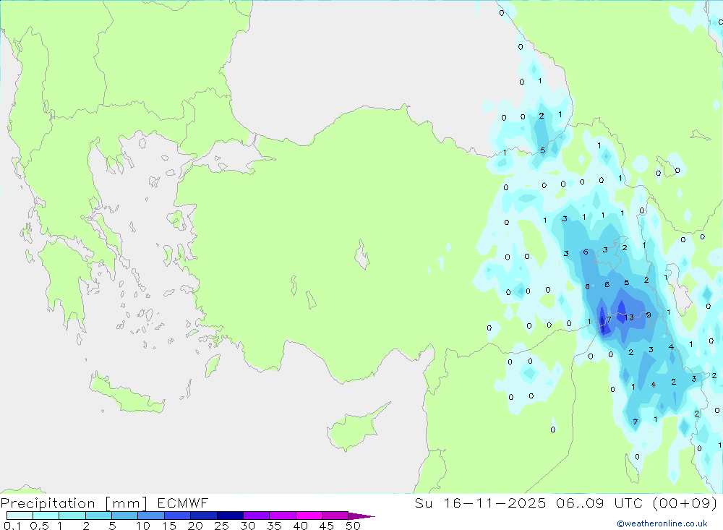Select the 5–10 mm legend color box

point(125,516)
